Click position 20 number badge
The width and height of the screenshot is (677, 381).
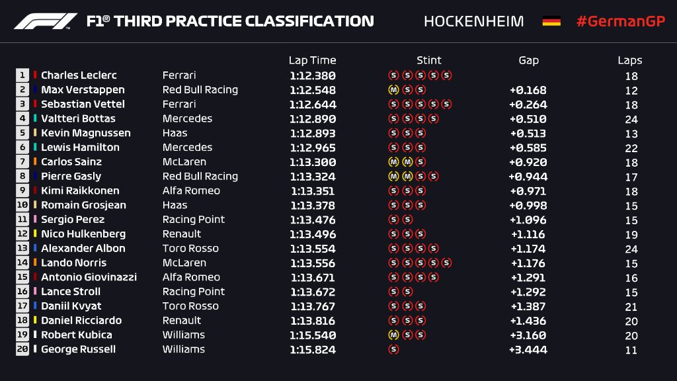click(x=22, y=349)
